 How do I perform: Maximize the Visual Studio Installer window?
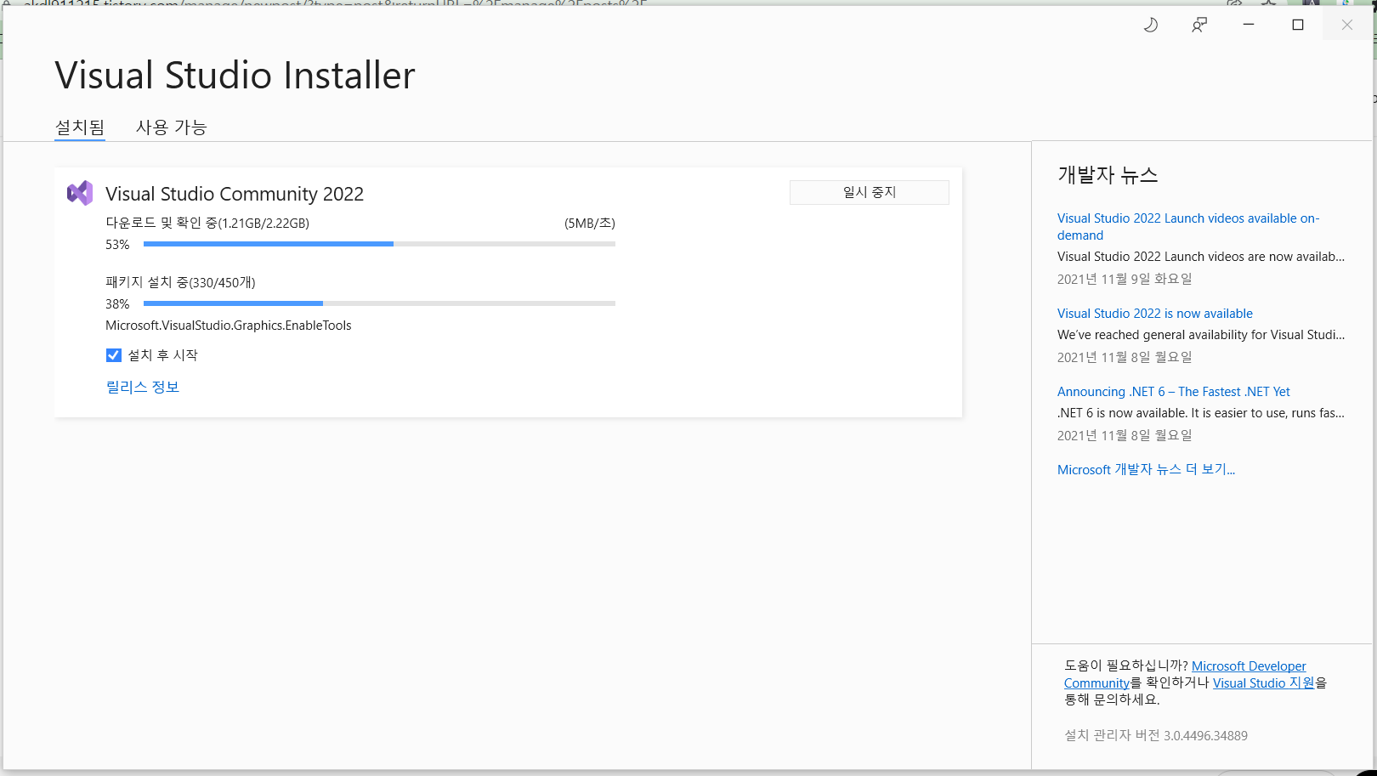[x=1298, y=25]
